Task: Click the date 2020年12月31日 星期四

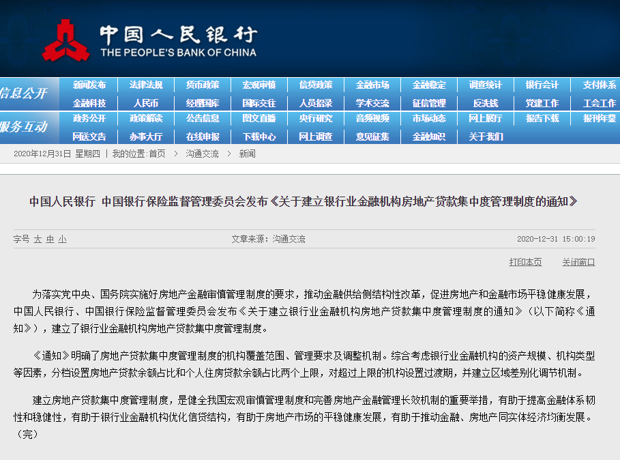Action: click(x=57, y=154)
